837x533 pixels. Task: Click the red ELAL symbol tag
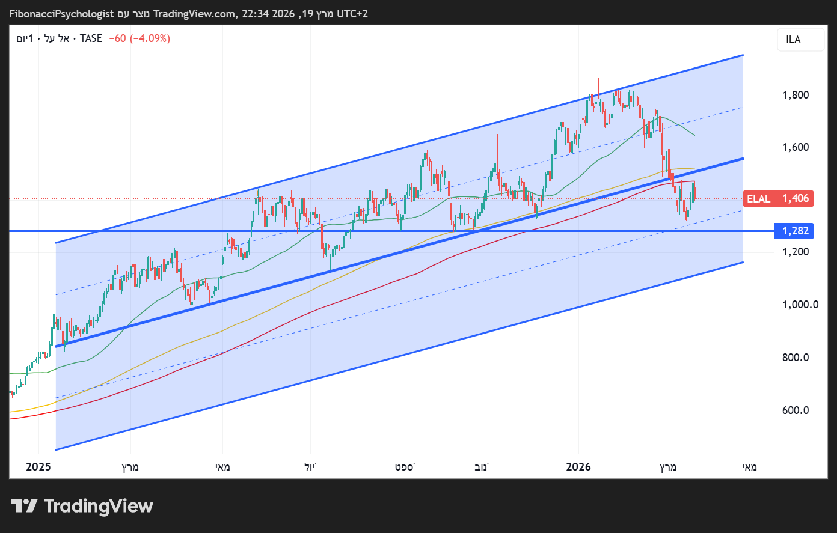tap(758, 198)
